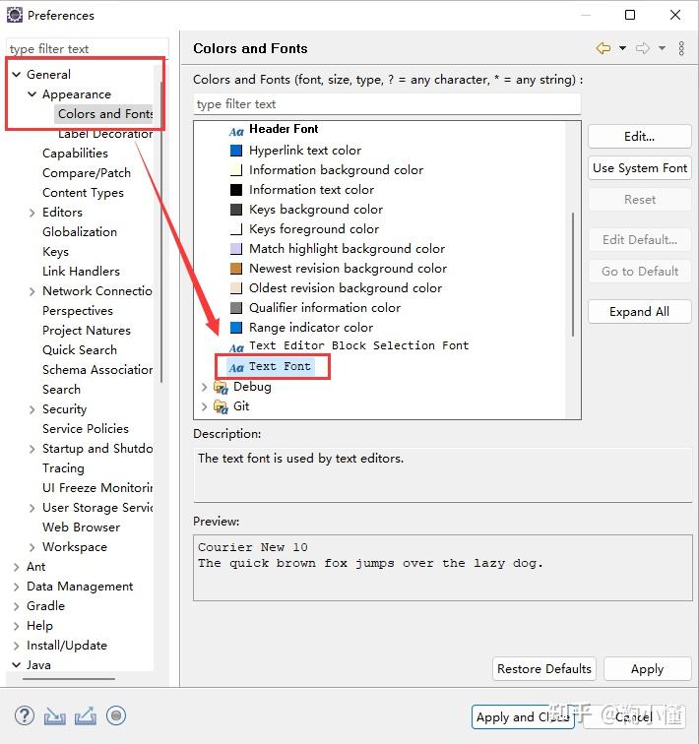Viewport: 699px width, 744px height.
Task: Select the Install/Update node
Action: pos(67,646)
